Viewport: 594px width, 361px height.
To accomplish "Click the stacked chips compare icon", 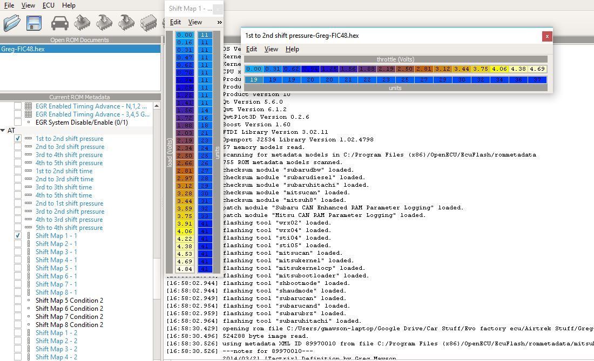I will 148,23.
